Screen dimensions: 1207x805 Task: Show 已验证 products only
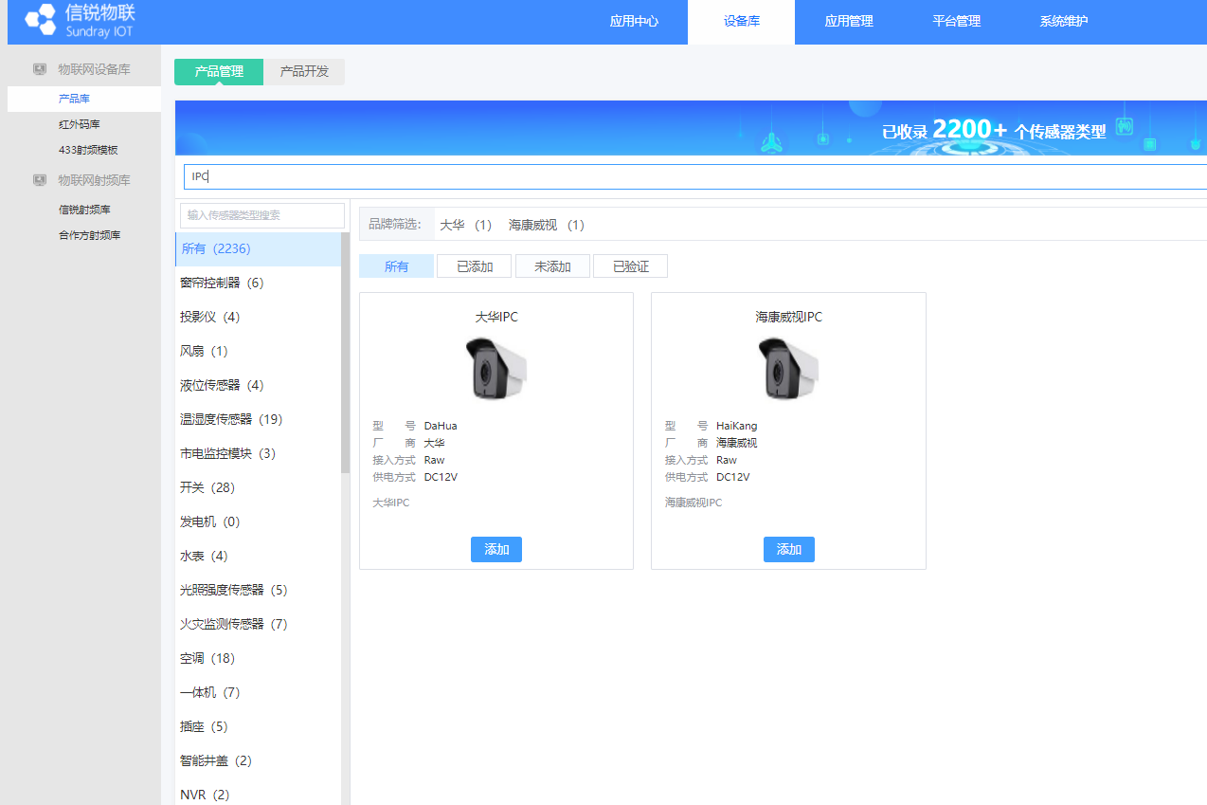click(x=631, y=266)
